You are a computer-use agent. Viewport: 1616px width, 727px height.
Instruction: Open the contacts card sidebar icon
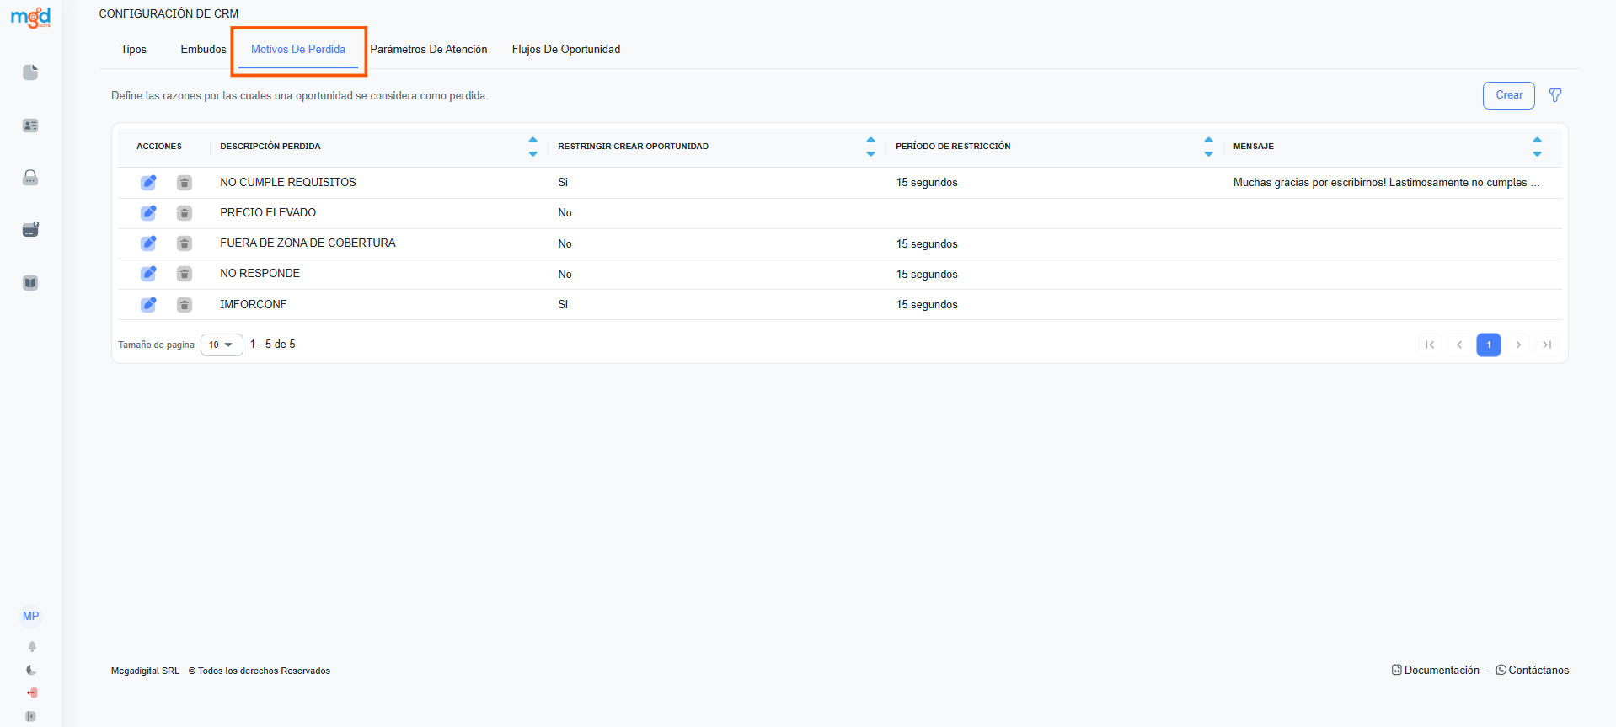click(30, 126)
